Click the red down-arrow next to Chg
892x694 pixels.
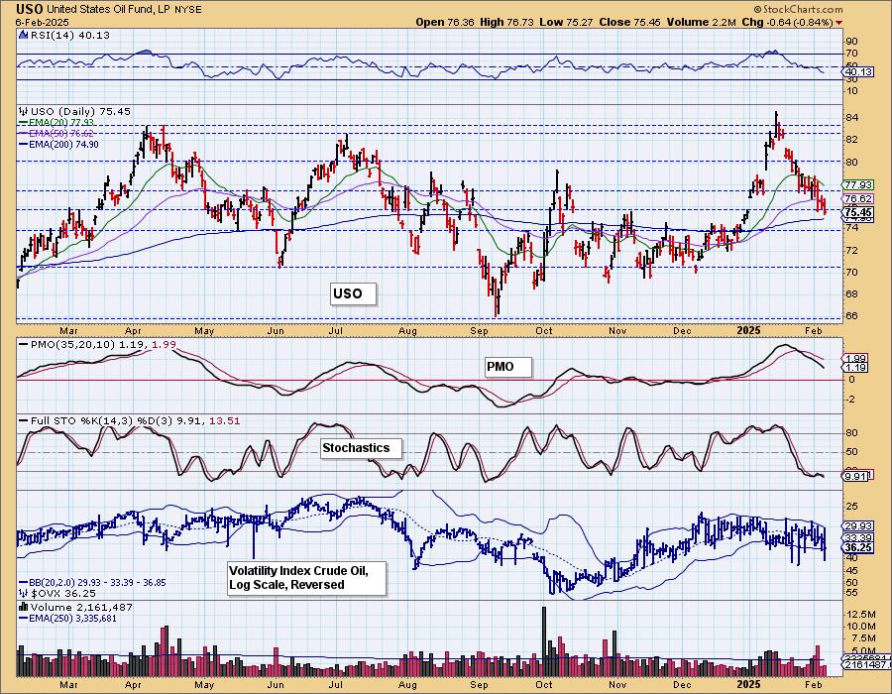tap(839, 23)
